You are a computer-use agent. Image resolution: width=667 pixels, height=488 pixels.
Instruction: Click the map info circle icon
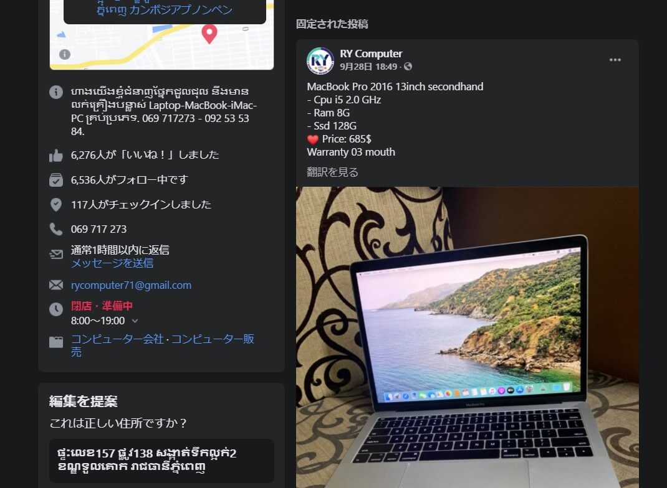pos(65,54)
